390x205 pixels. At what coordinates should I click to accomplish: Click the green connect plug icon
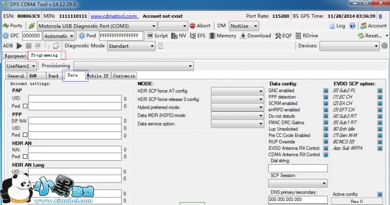32,26
